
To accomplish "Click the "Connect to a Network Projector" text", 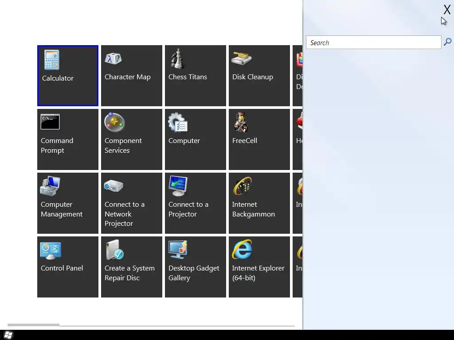I will click(125, 214).
